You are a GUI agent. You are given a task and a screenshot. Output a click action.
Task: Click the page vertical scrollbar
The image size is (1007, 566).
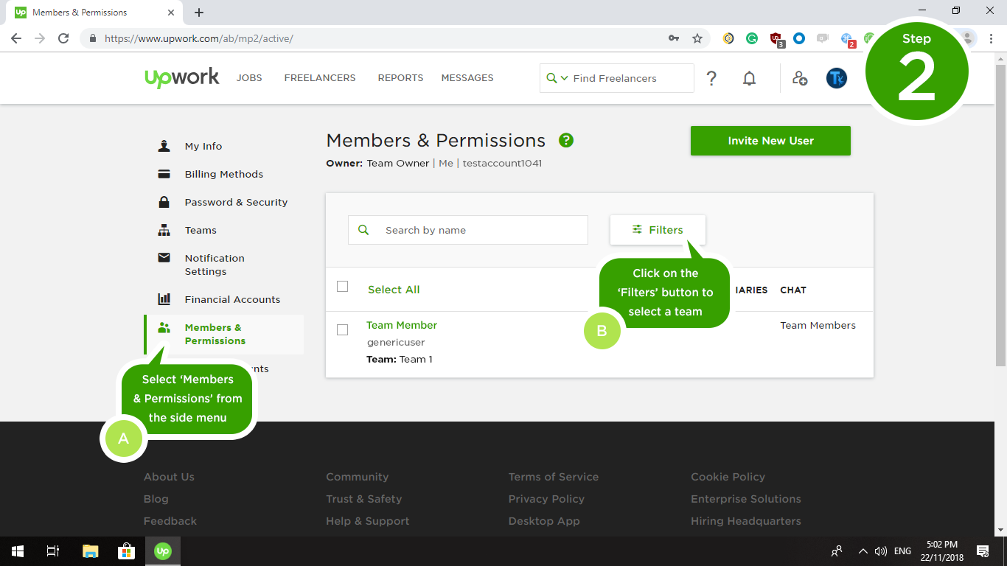pyautogui.click(x=1000, y=221)
